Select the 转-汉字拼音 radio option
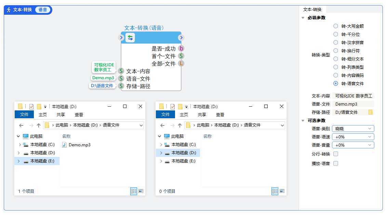The height and width of the screenshot is (215, 388). 336,42
